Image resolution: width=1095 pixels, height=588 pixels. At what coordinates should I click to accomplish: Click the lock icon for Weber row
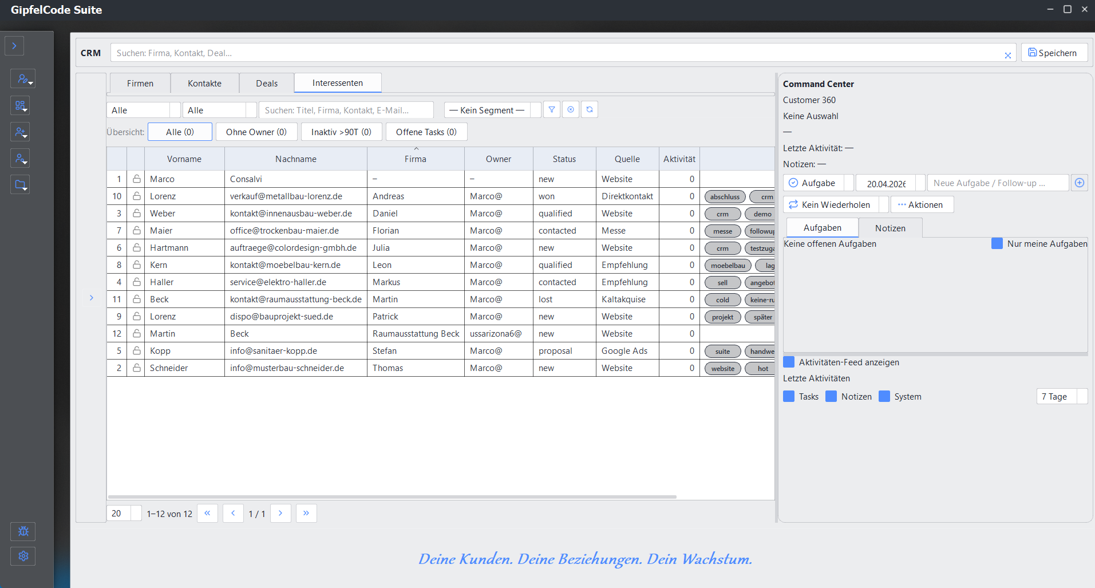(137, 213)
